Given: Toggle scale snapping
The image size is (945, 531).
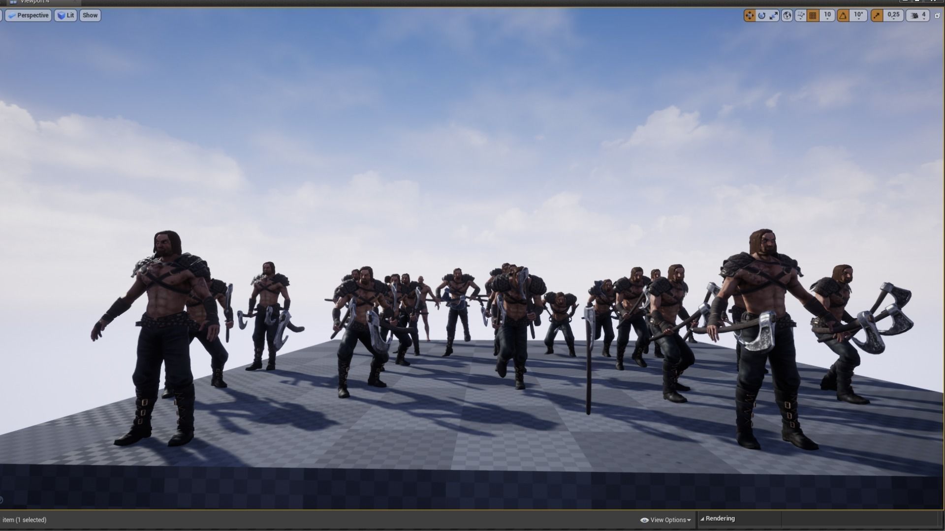Looking at the screenshot, I should coord(877,16).
